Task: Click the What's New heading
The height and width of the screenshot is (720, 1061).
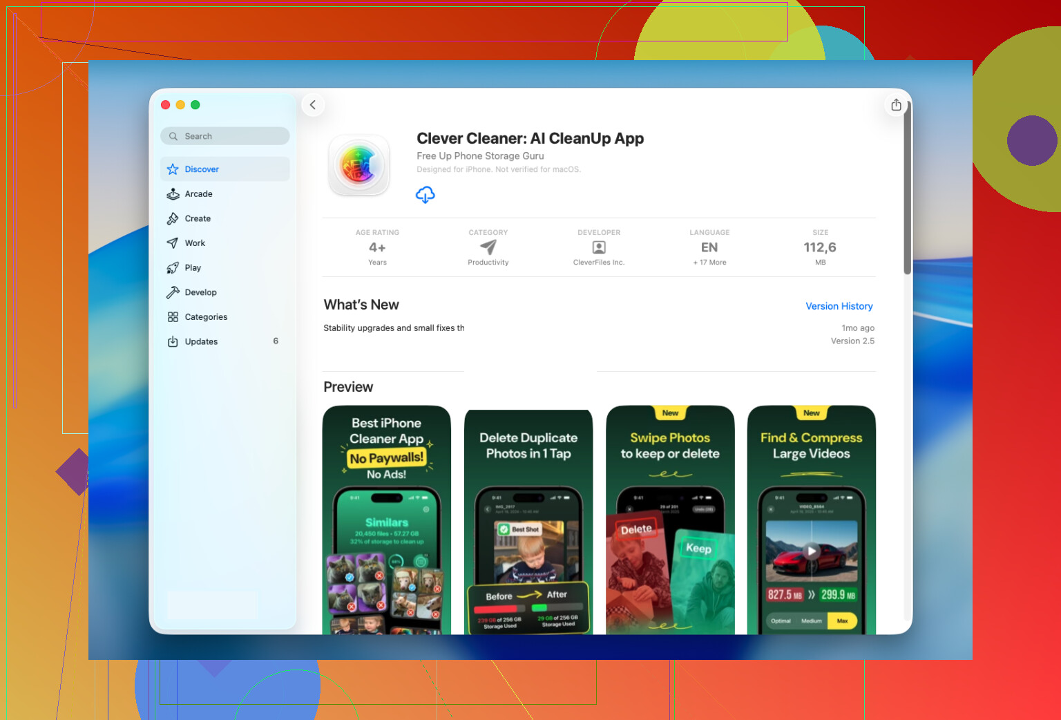Action: pos(361,305)
